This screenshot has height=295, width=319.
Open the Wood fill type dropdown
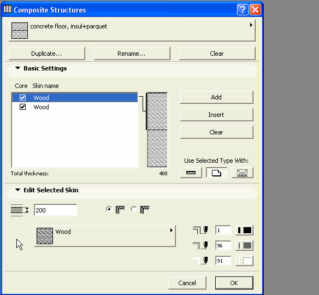tap(105, 236)
